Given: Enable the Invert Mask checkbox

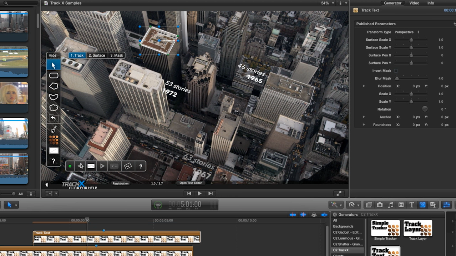Looking at the screenshot, I should coord(396,71).
